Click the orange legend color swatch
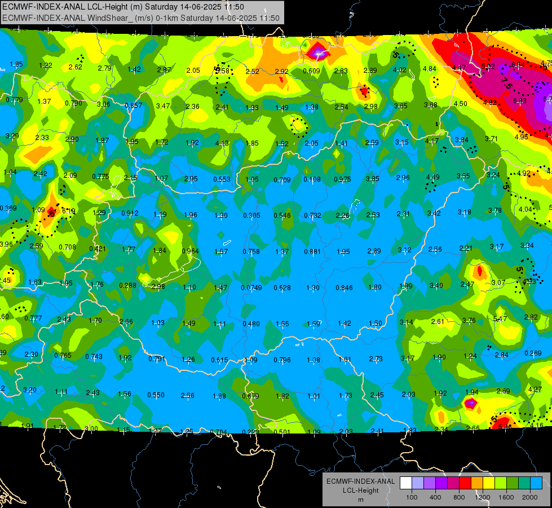The height and width of the screenshot is (508, 552). tap(477, 483)
